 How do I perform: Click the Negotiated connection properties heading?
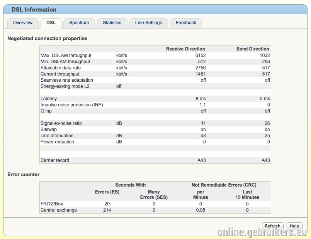(47, 39)
